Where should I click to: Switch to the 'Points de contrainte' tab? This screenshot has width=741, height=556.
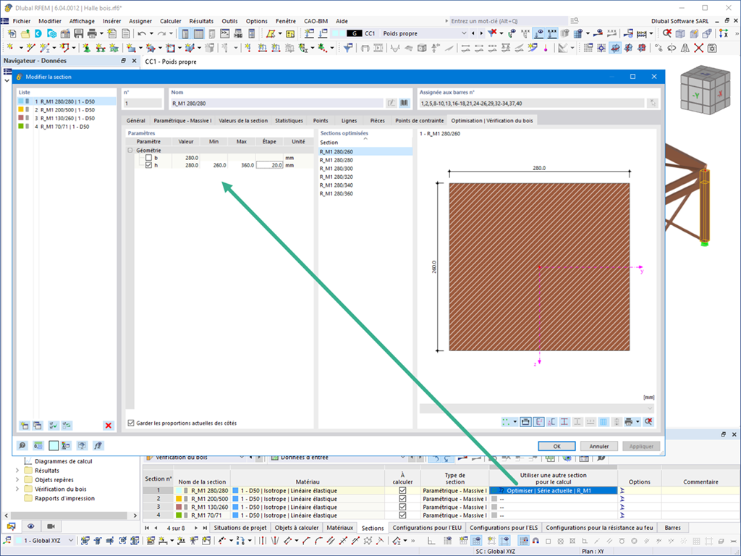pos(420,121)
